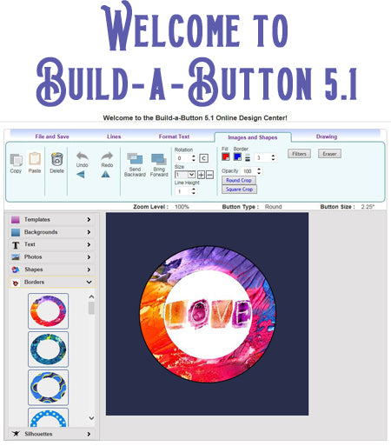The width and height of the screenshot is (391, 446).
Task: Expand the Photos section arrow
Action: coord(89,257)
